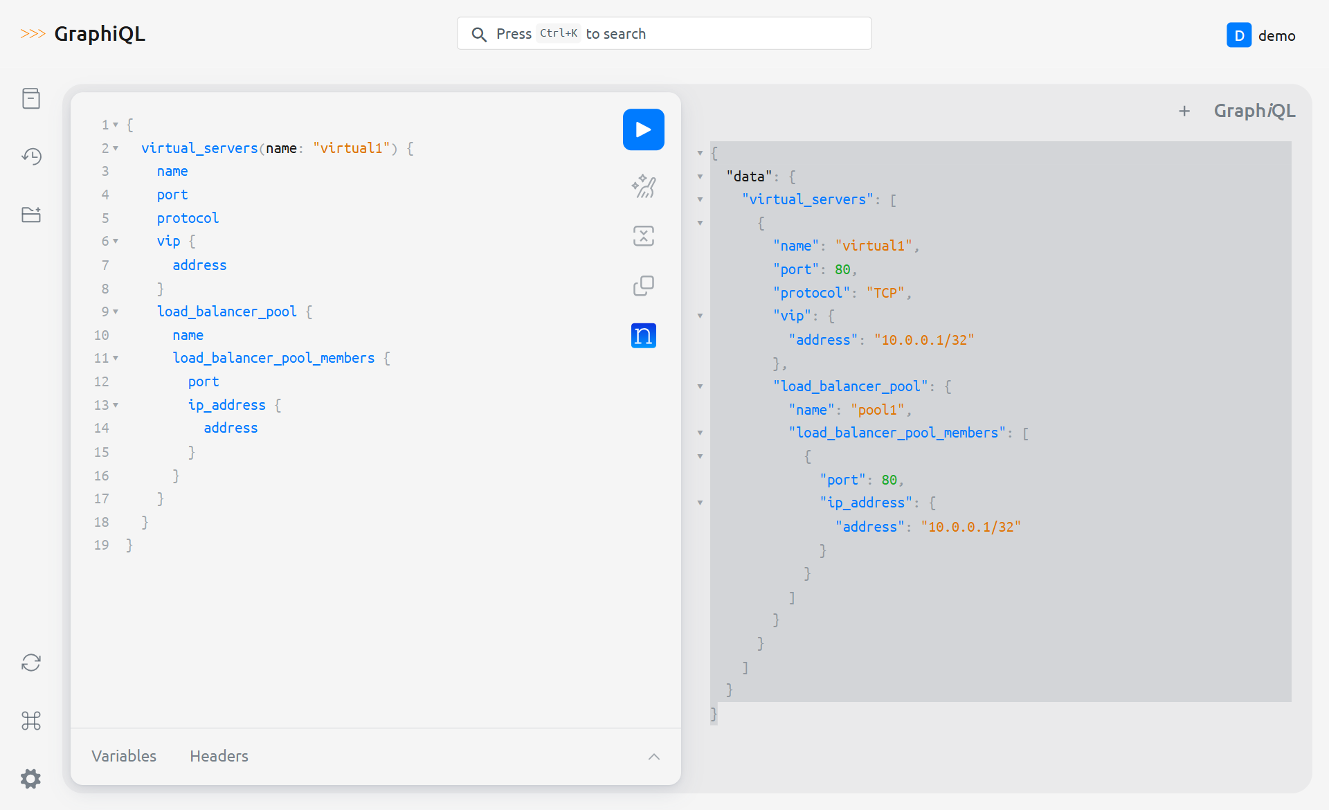Viewport: 1329px width, 810px height.
Task: Open the demo user account menu
Action: click(x=1260, y=35)
